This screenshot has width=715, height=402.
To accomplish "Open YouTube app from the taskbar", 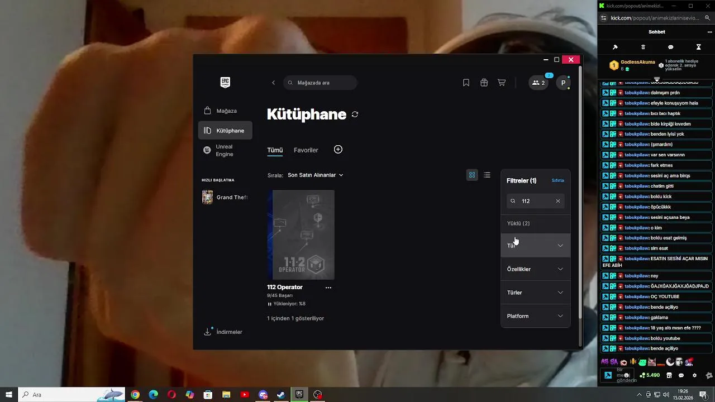I will pos(245,395).
